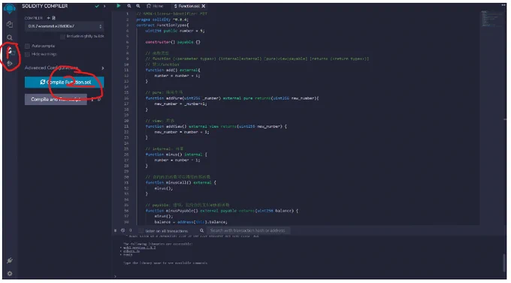This screenshot has height=283, width=511.
Task: Click the 'uint256 public number = 5;' line
Action: tap(175, 31)
